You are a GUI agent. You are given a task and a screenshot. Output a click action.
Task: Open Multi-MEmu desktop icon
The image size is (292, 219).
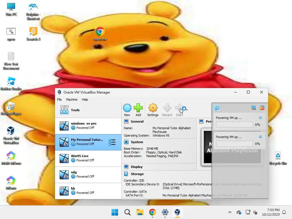pyautogui.click(x=11, y=158)
